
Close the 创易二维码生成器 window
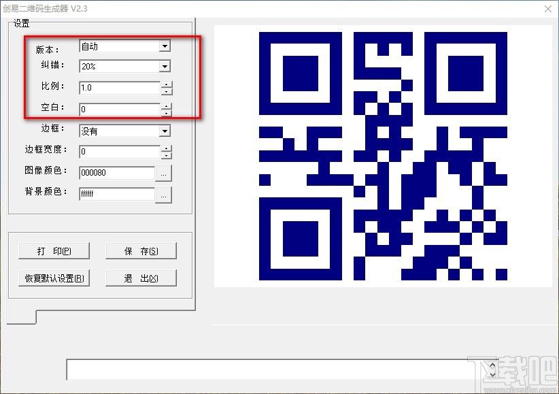(548, 9)
